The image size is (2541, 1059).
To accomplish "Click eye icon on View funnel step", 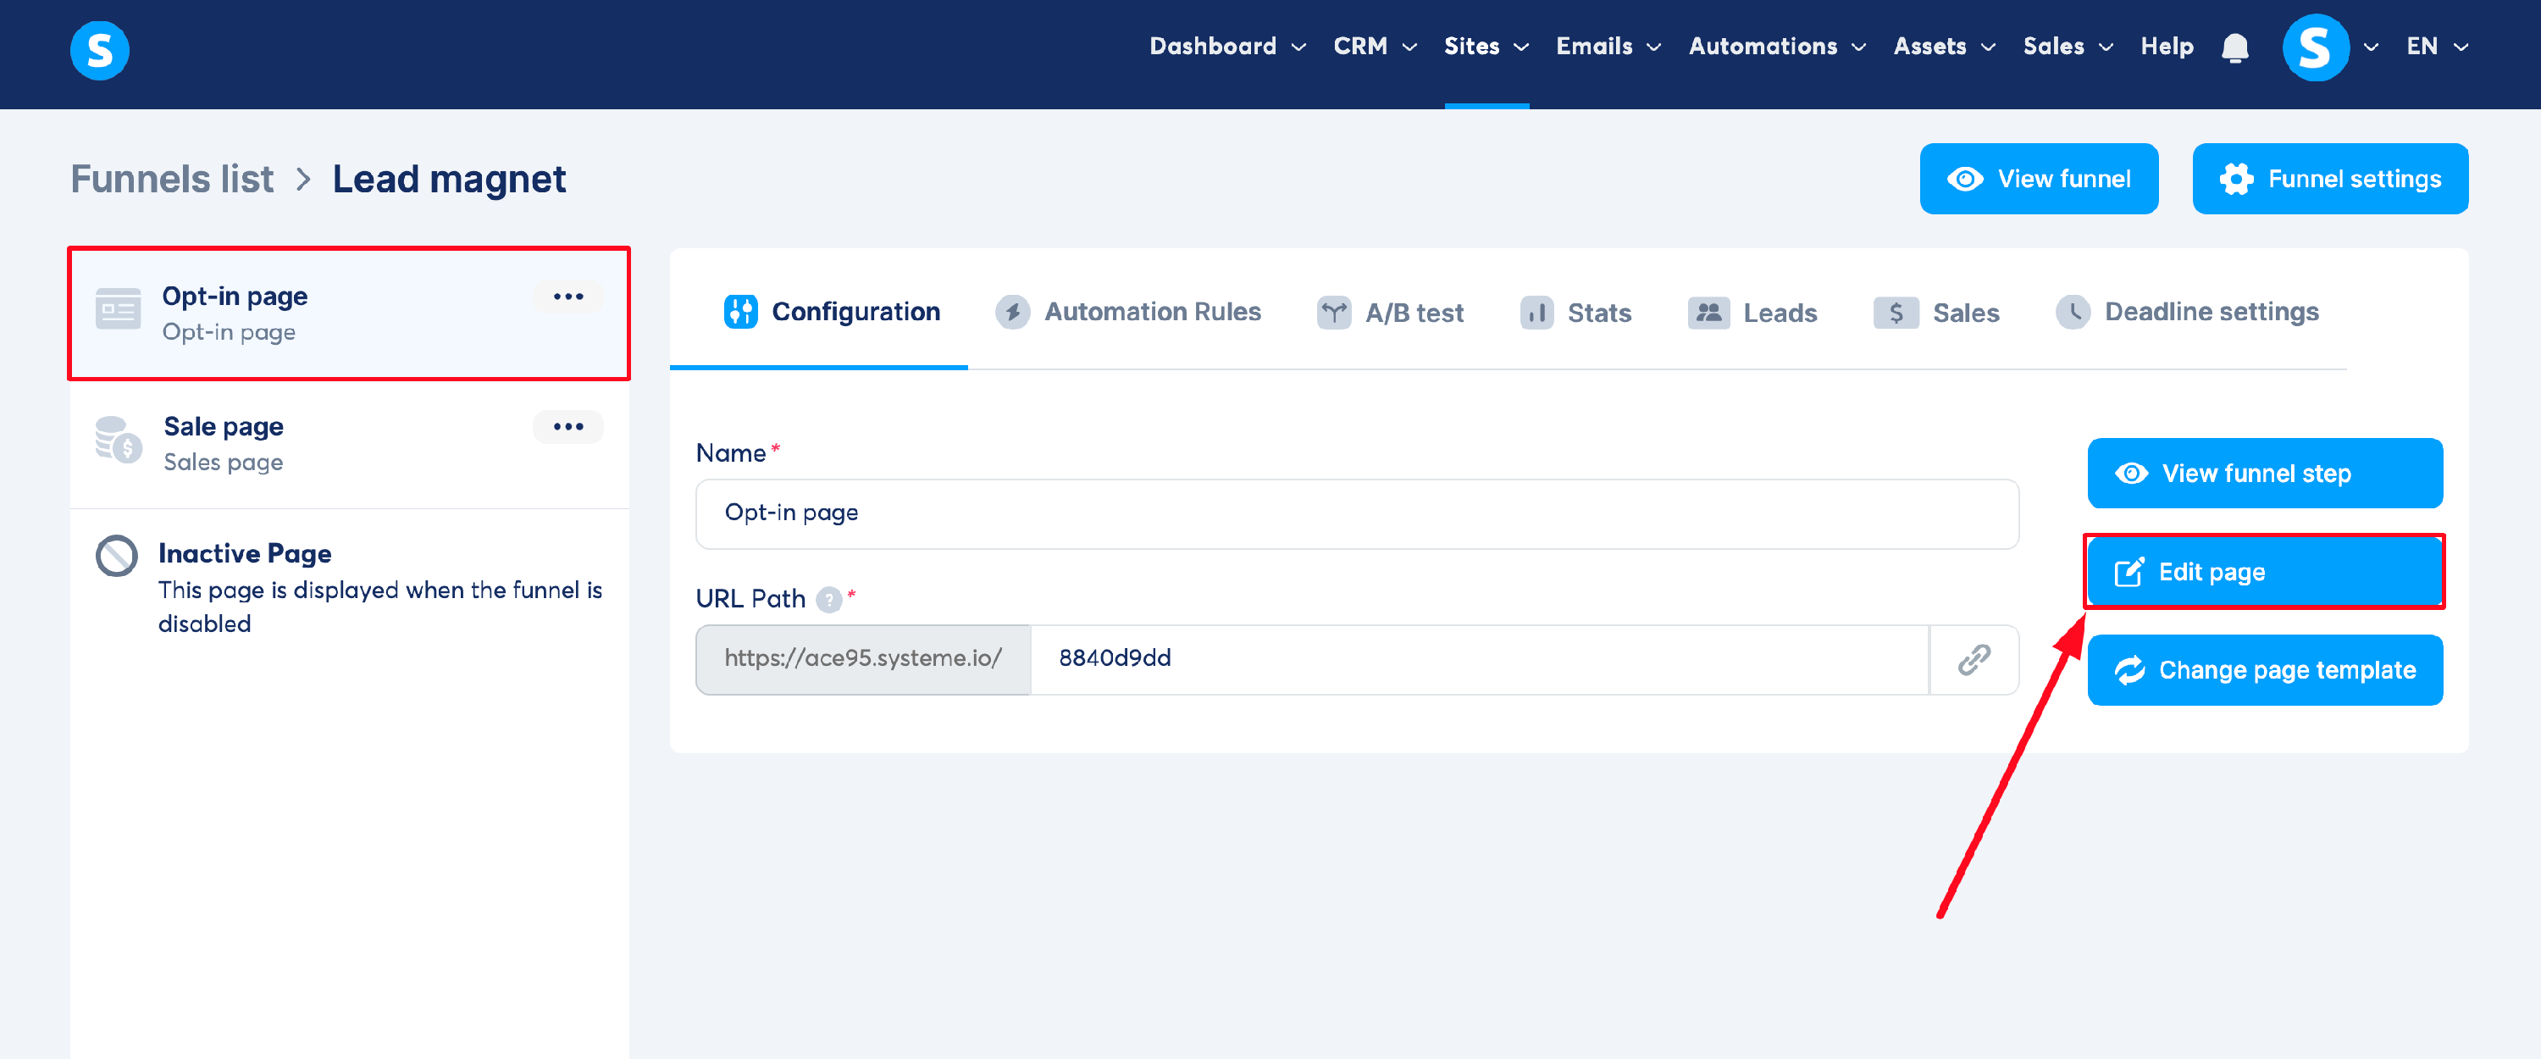I will (2131, 474).
